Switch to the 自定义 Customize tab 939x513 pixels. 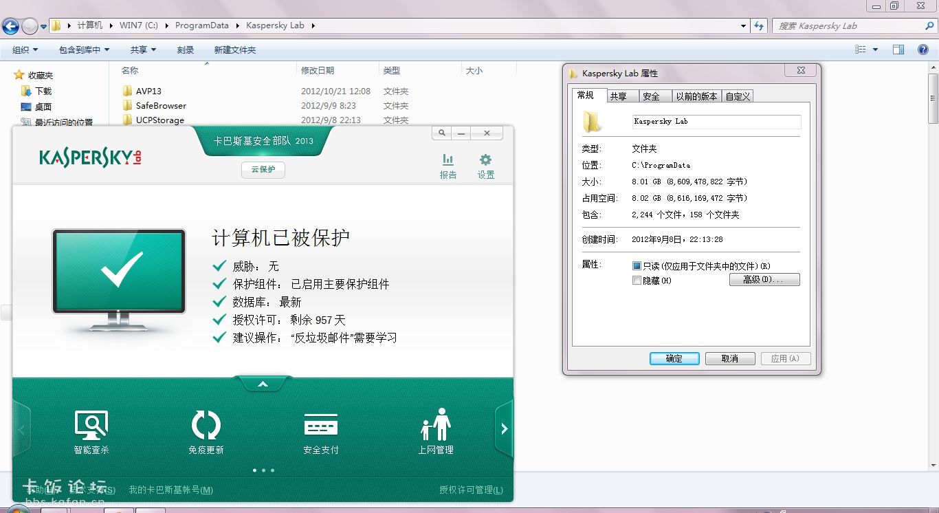(738, 96)
